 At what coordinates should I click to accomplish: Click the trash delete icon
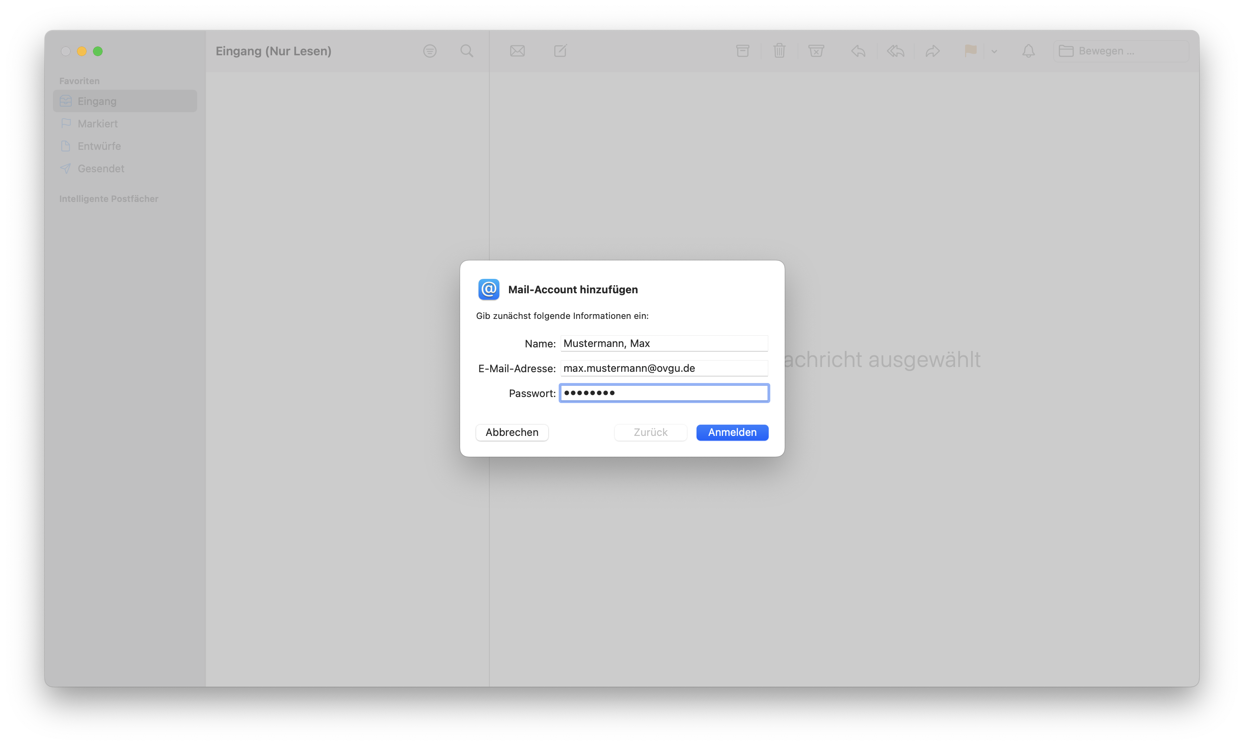[x=779, y=51]
